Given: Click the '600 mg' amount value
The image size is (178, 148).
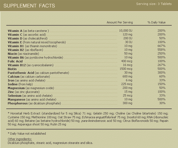Looking at the screenshot, I should pyautogui.click(x=127, y=77).
